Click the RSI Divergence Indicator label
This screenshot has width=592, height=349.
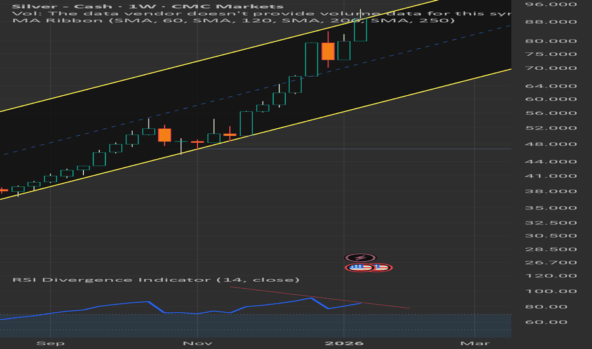click(156, 280)
